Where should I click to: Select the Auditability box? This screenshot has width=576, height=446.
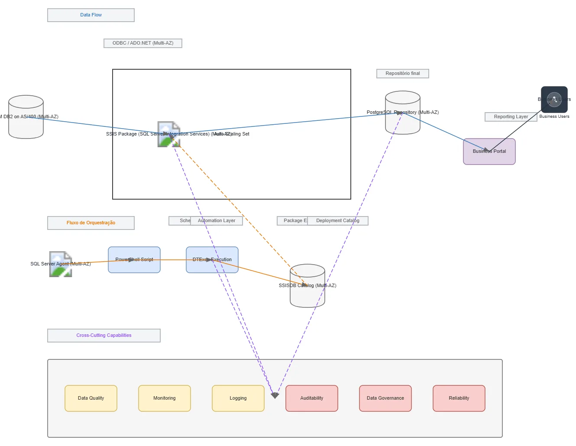pos(312,398)
